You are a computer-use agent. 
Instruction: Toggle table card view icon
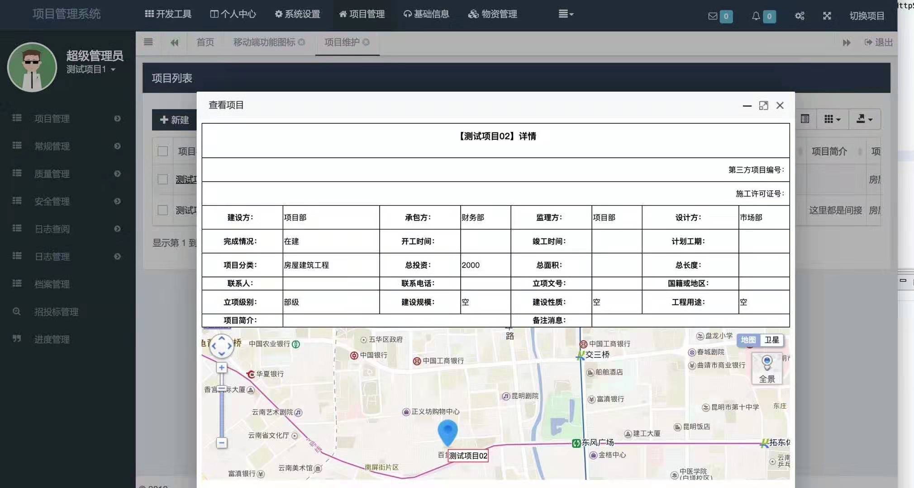coord(805,119)
